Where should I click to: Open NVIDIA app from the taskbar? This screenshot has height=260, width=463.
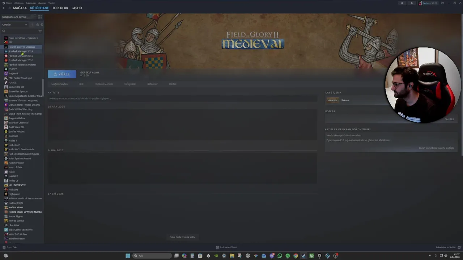[x=216, y=256]
